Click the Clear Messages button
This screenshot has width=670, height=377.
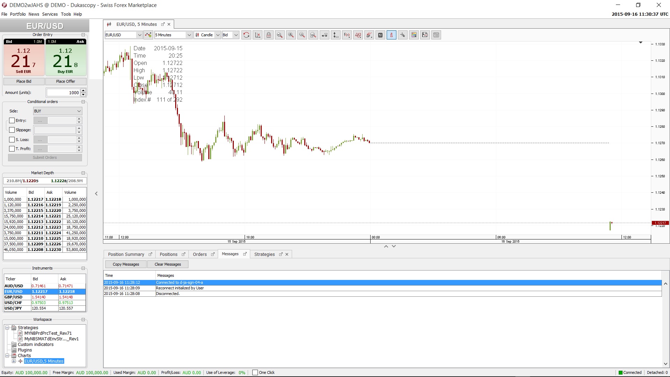[168, 264]
